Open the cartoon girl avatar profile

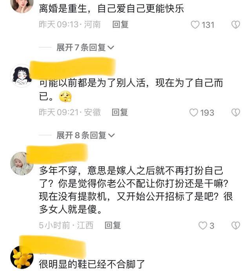[x=22, y=76]
